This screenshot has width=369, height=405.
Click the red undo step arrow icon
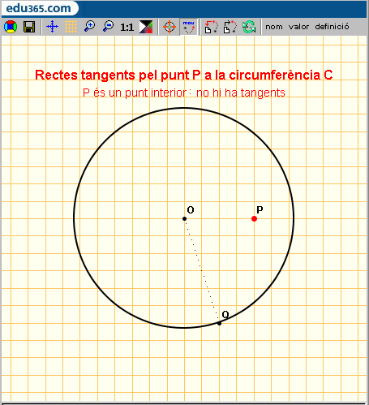[211, 27]
